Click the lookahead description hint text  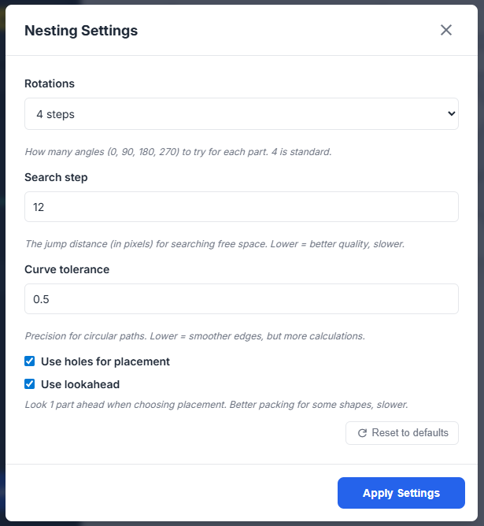coord(216,404)
